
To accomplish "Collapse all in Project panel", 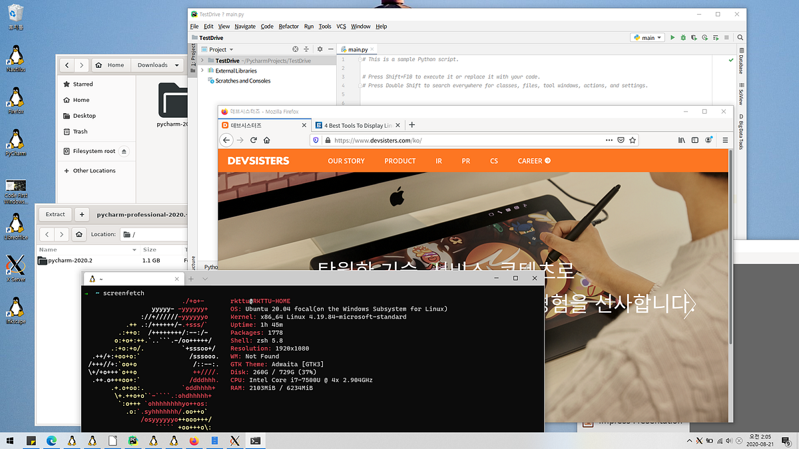I will [306, 49].
